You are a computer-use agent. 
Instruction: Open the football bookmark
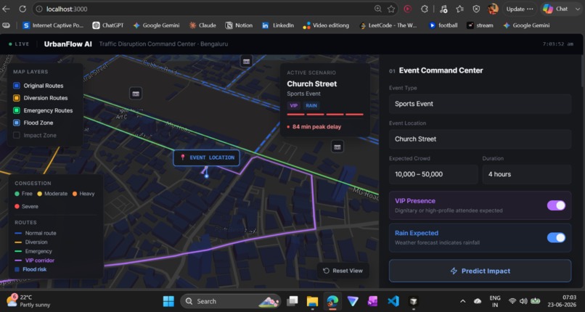pos(443,25)
